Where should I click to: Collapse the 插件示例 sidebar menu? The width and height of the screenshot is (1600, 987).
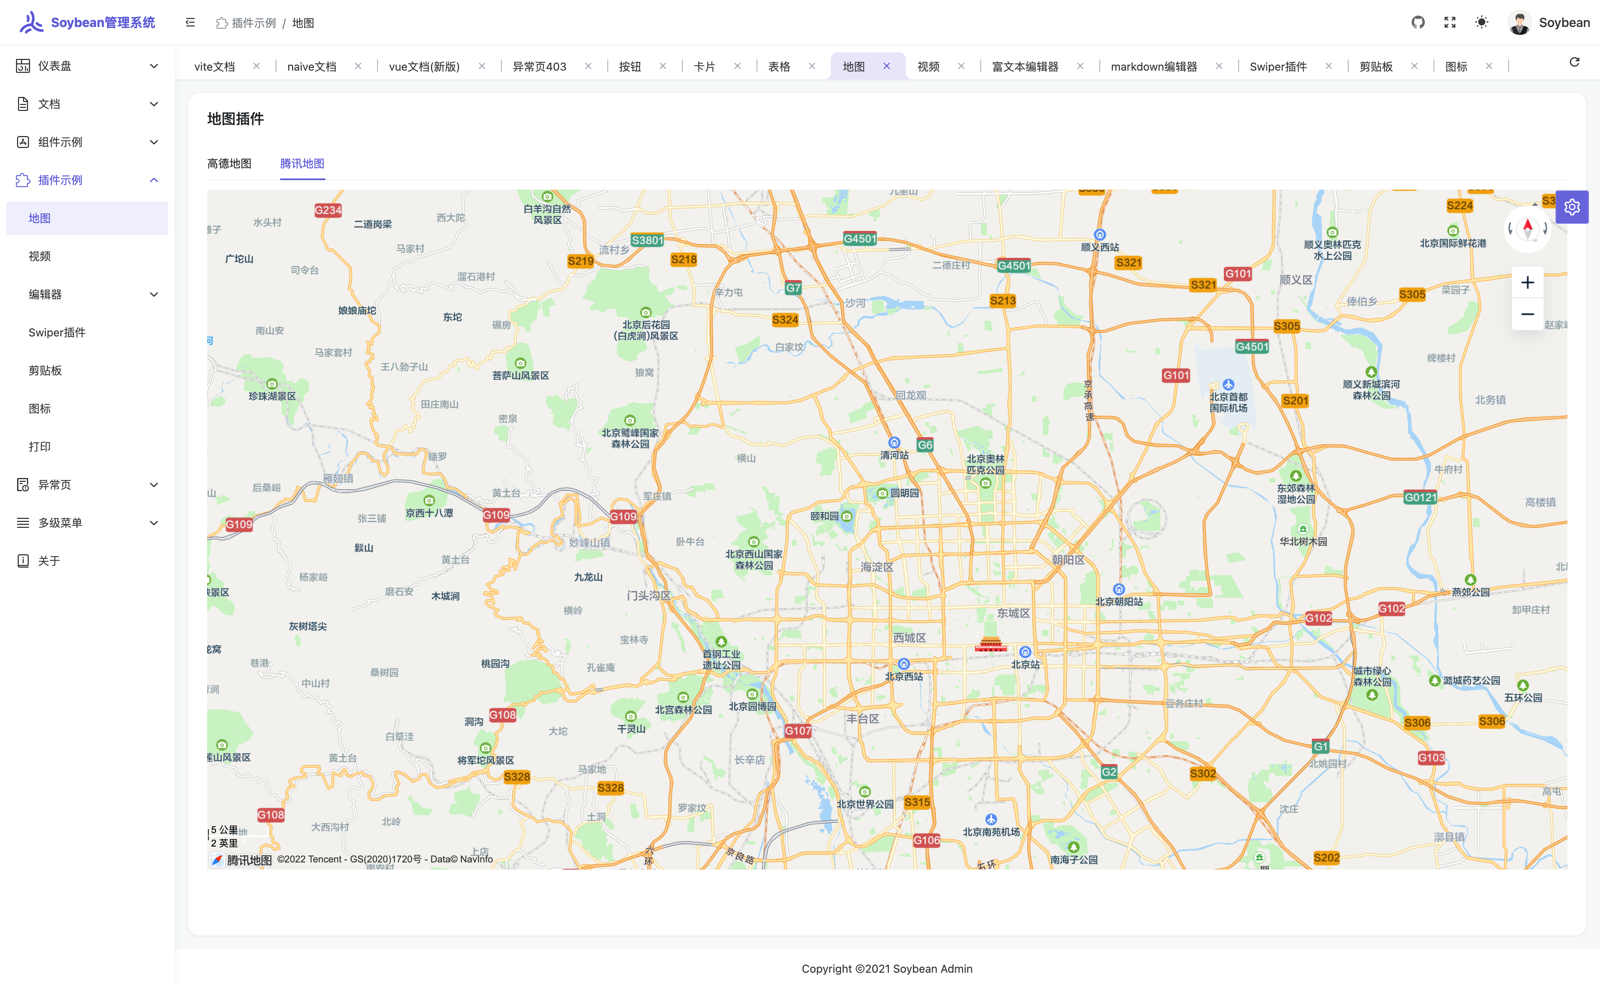click(87, 180)
